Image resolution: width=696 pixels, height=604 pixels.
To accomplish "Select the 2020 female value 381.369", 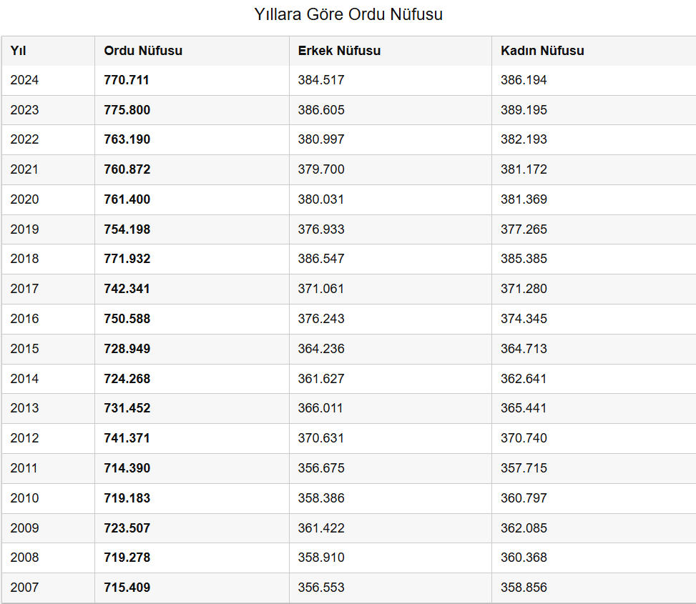I will 524,199.
